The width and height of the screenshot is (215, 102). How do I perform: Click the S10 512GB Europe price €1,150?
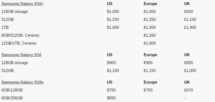pos(150,71)
